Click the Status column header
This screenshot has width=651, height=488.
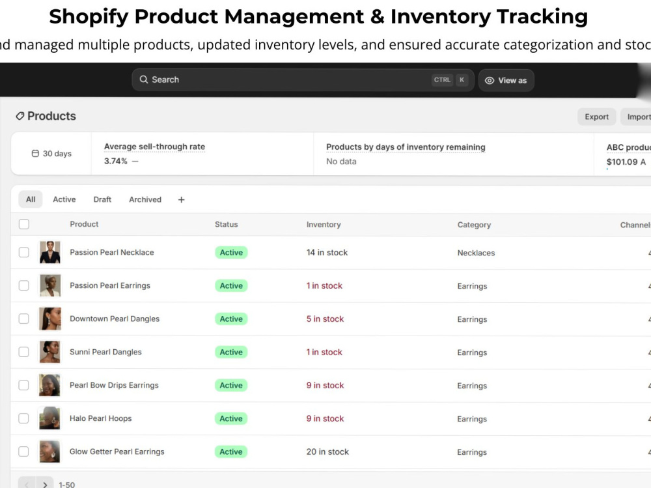click(x=227, y=225)
